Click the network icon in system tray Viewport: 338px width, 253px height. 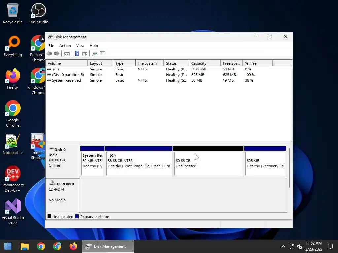(291, 246)
